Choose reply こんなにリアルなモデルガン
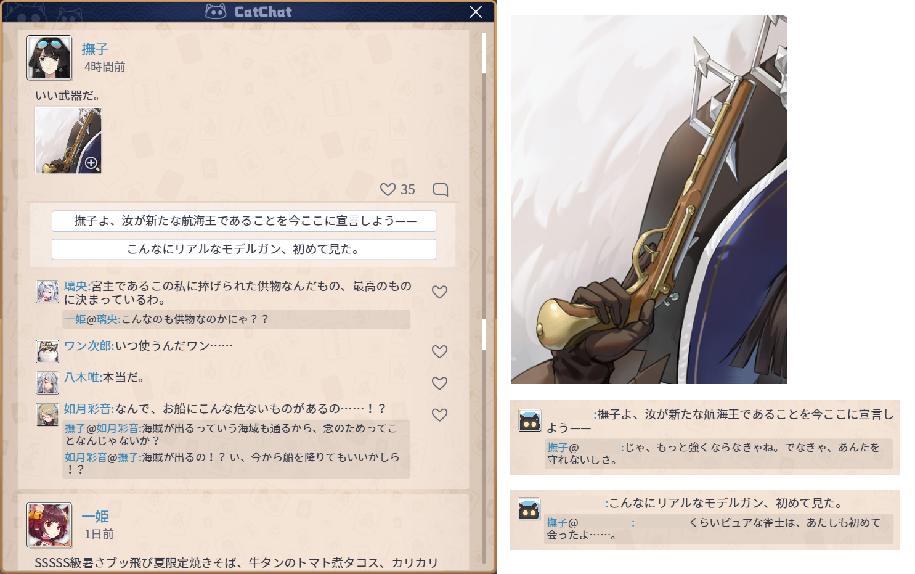The height and width of the screenshot is (574, 915). (244, 249)
